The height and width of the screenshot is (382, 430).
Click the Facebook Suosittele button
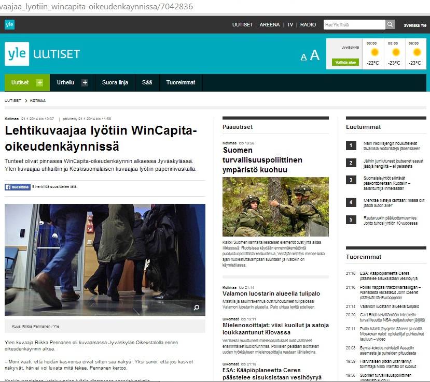coord(17,187)
